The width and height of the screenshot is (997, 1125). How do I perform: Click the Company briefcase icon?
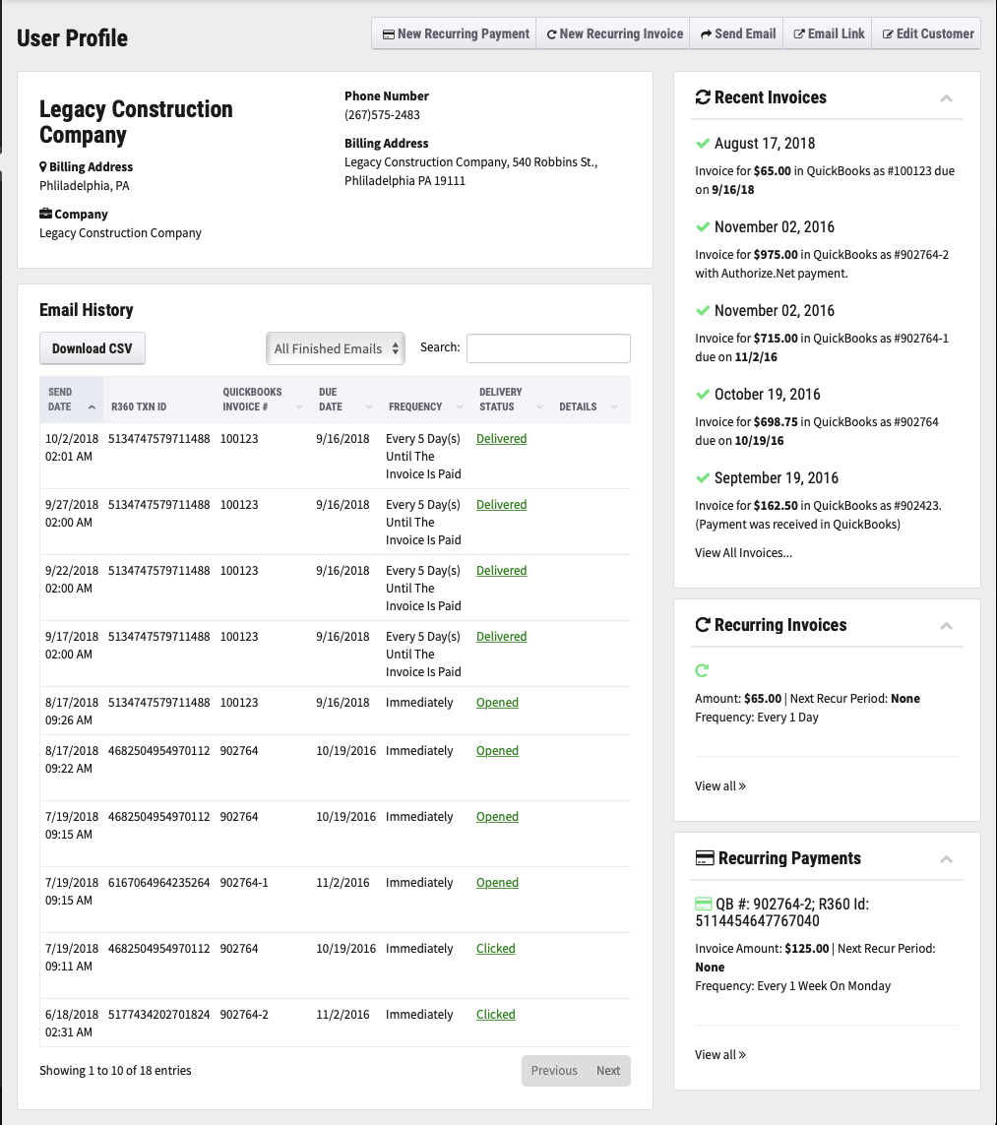click(x=46, y=213)
